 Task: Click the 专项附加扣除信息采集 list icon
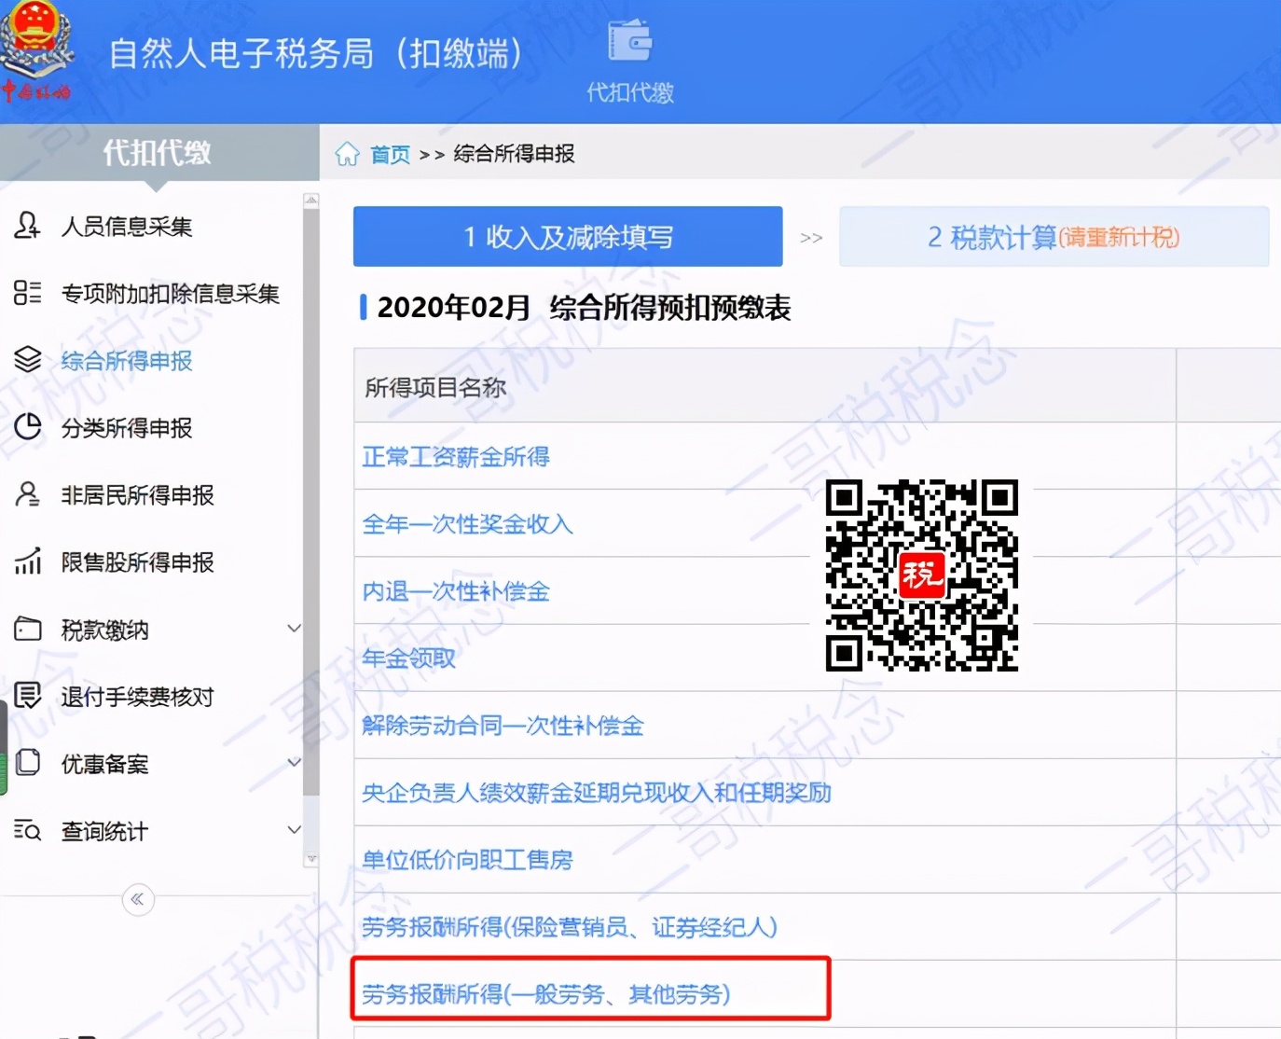coord(27,293)
